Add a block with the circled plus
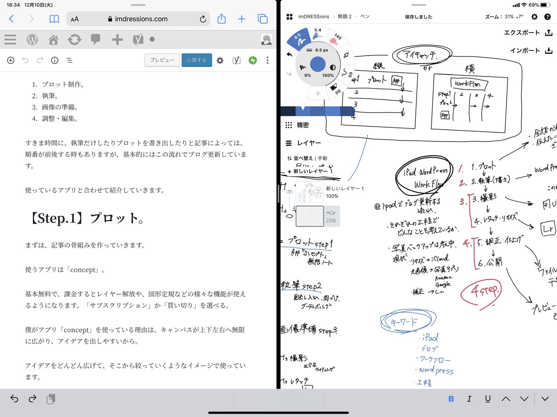 click(11, 60)
